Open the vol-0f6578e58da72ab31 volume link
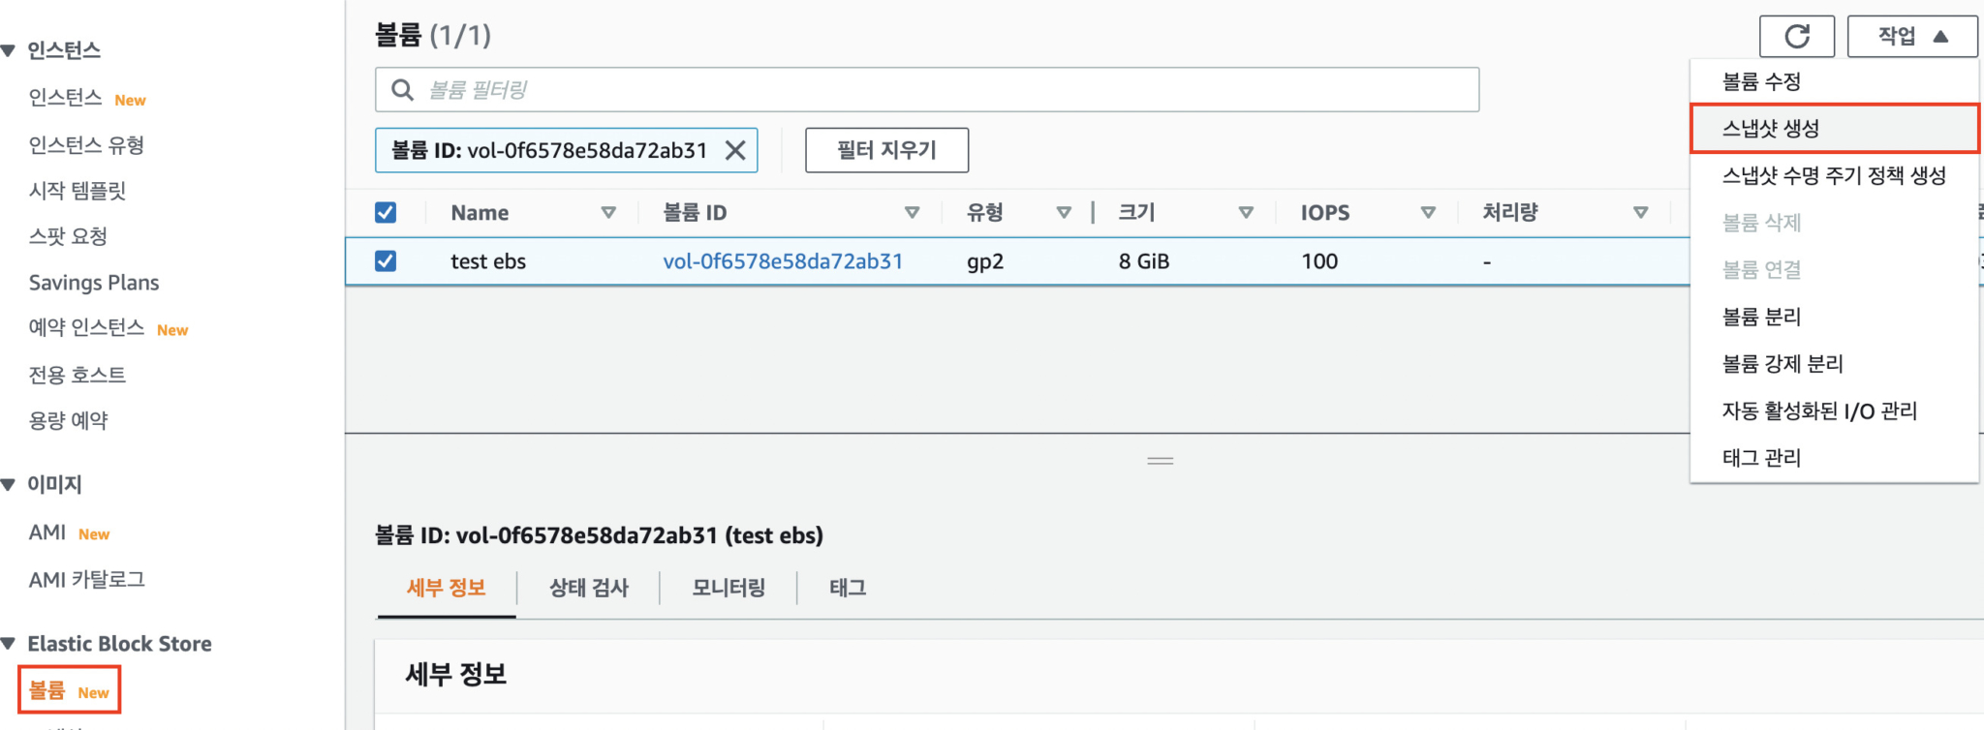Screen dimensions: 1984x730 (x=783, y=260)
